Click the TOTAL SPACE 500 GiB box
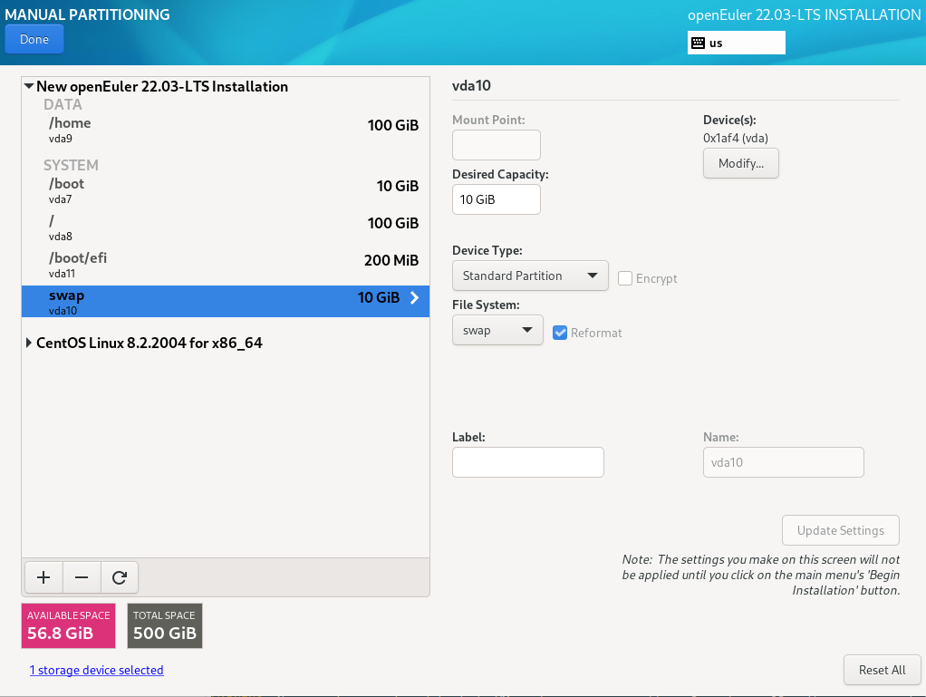This screenshot has width=926, height=697. click(x=165, y=625)
